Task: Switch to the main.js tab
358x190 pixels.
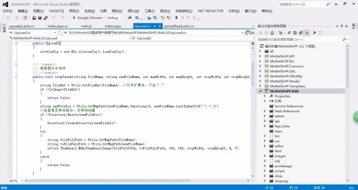Action: point(86,26)
